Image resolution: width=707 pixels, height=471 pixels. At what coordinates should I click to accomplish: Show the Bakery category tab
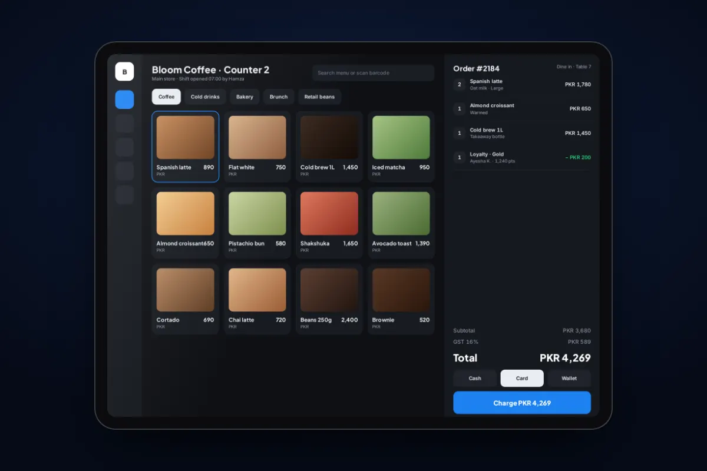[245, 97]
